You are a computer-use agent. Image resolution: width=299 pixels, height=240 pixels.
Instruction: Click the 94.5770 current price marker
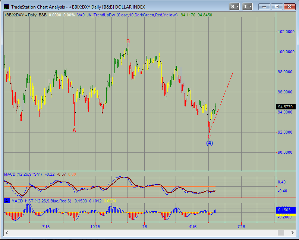click(285, 107)
